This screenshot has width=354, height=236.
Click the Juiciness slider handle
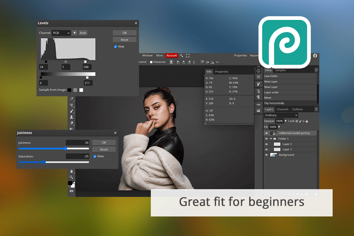click(x=65, y=149)
